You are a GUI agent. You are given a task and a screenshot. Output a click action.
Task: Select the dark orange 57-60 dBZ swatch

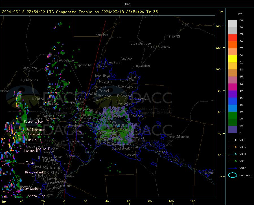point(233,45)
